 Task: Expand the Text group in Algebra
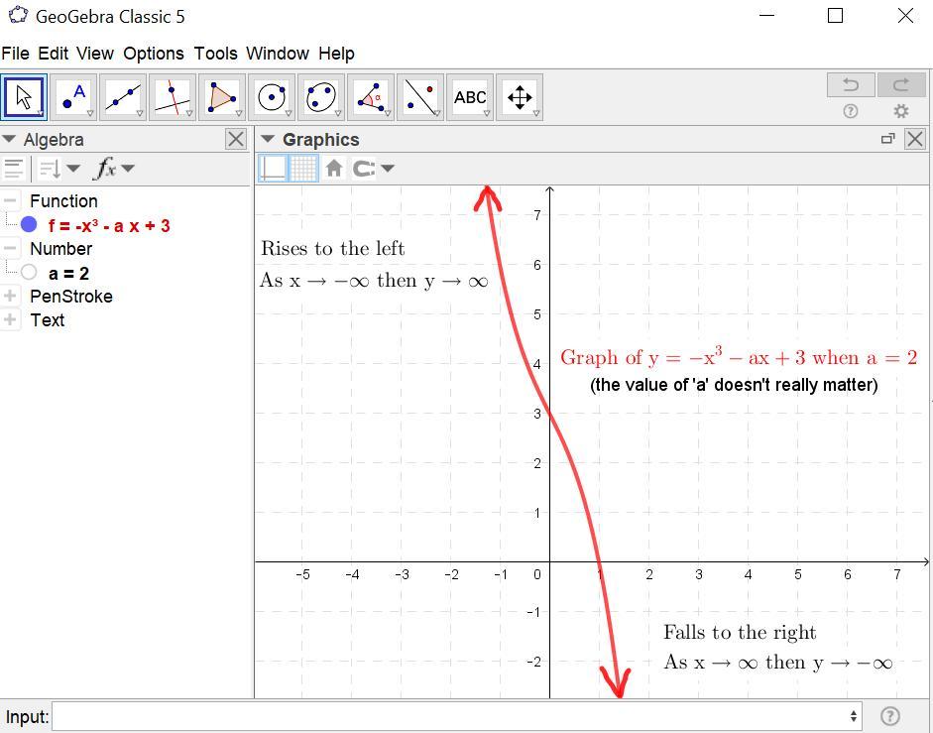[x=10, y=319]
